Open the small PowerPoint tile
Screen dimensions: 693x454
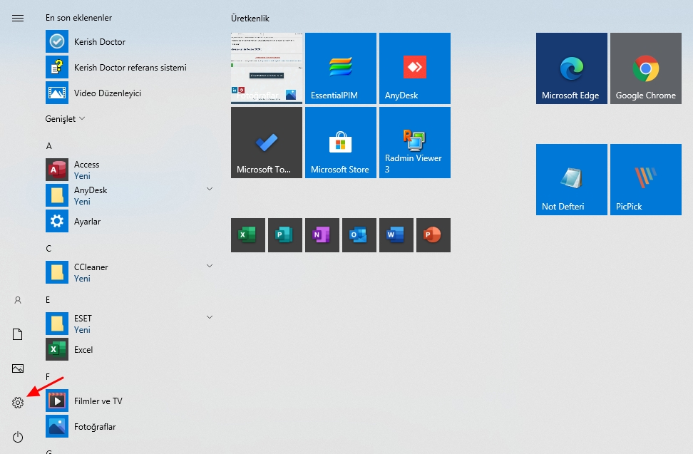click(x=433, y=235)
